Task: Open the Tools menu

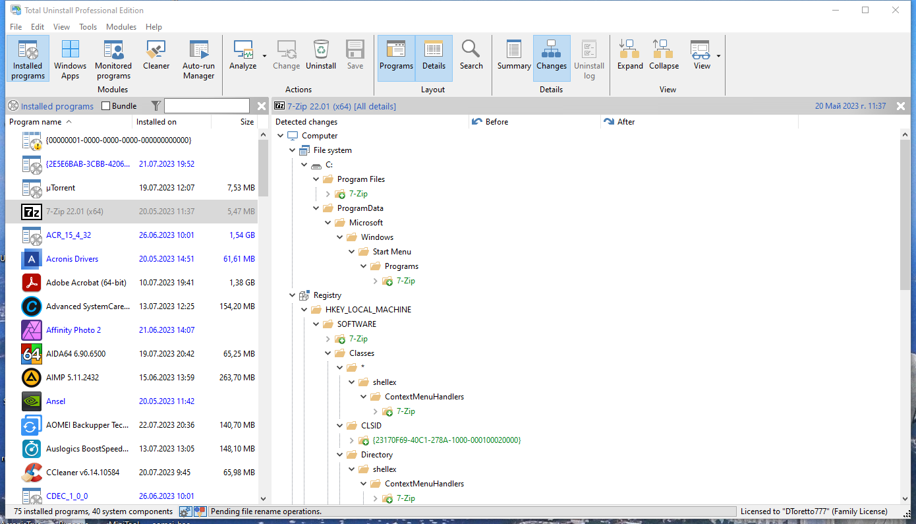Action: click(x=88, y=27)
